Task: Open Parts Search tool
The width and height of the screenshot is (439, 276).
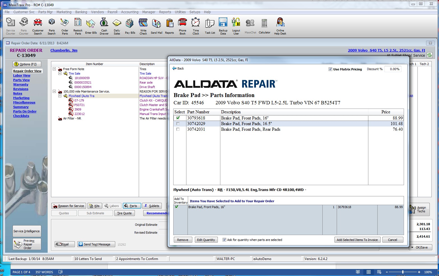Action: point(52,26)
